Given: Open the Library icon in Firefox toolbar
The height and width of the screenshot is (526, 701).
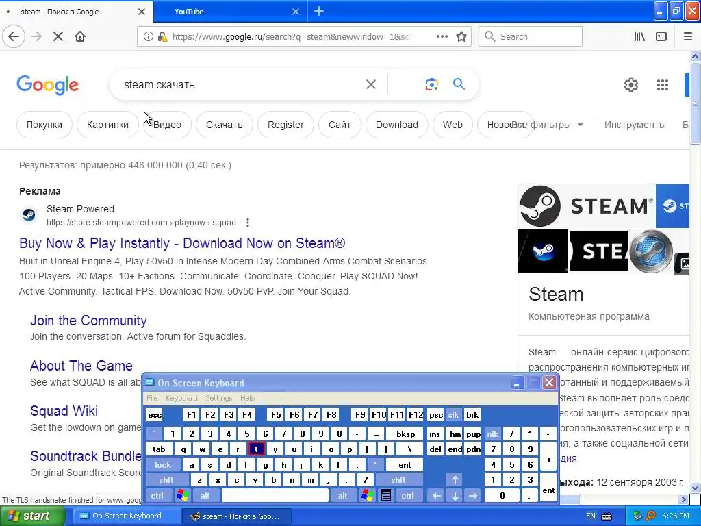Looking at the screenshot, I should coord(639,36).
